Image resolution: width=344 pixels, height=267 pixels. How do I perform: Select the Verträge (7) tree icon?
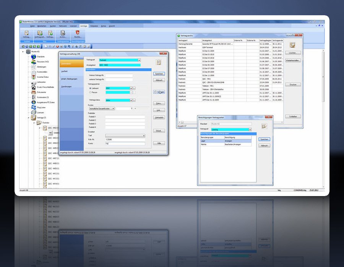tap(33, 118)
